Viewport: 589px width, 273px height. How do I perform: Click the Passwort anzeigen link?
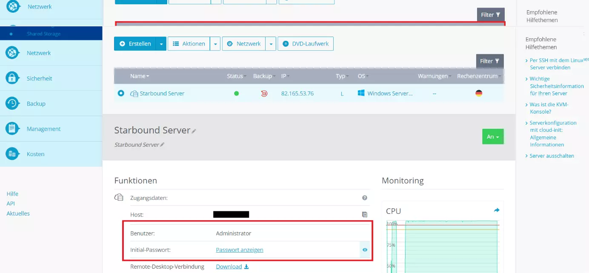point(240,250)
